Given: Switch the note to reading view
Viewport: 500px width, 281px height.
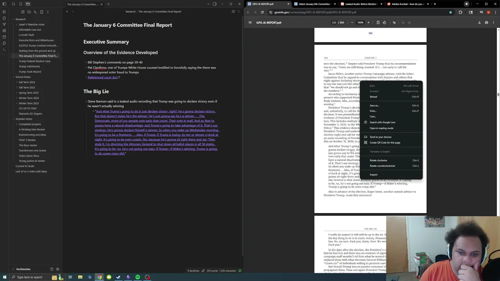Looking at the screenshot, I should (233, 12).
